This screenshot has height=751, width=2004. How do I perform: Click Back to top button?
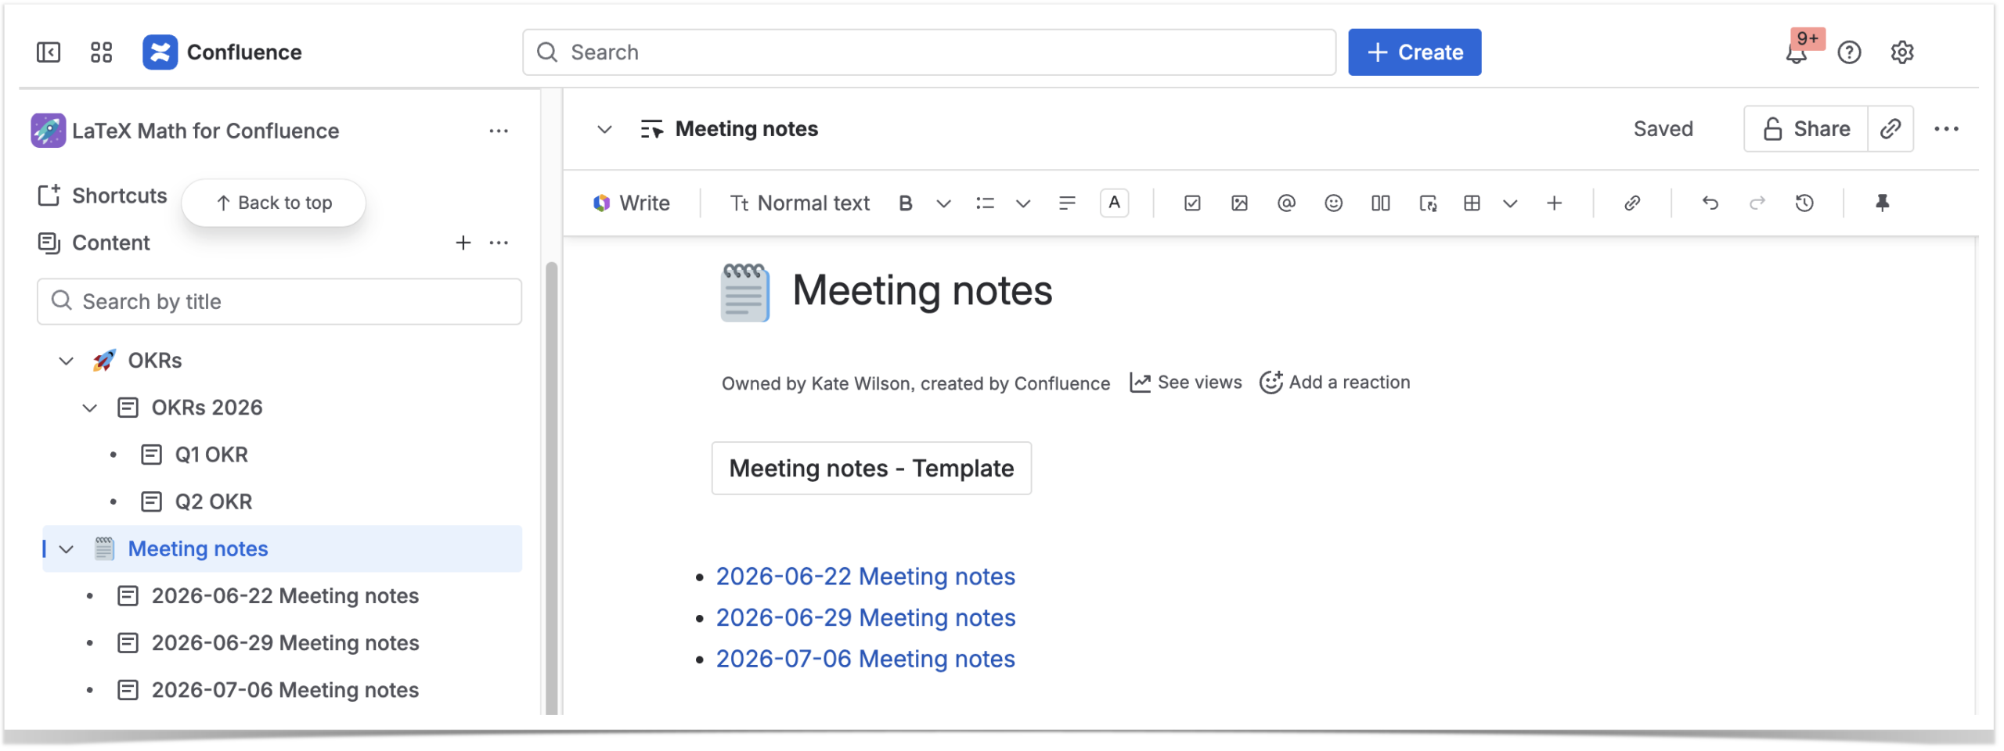[x=274, y=203]
